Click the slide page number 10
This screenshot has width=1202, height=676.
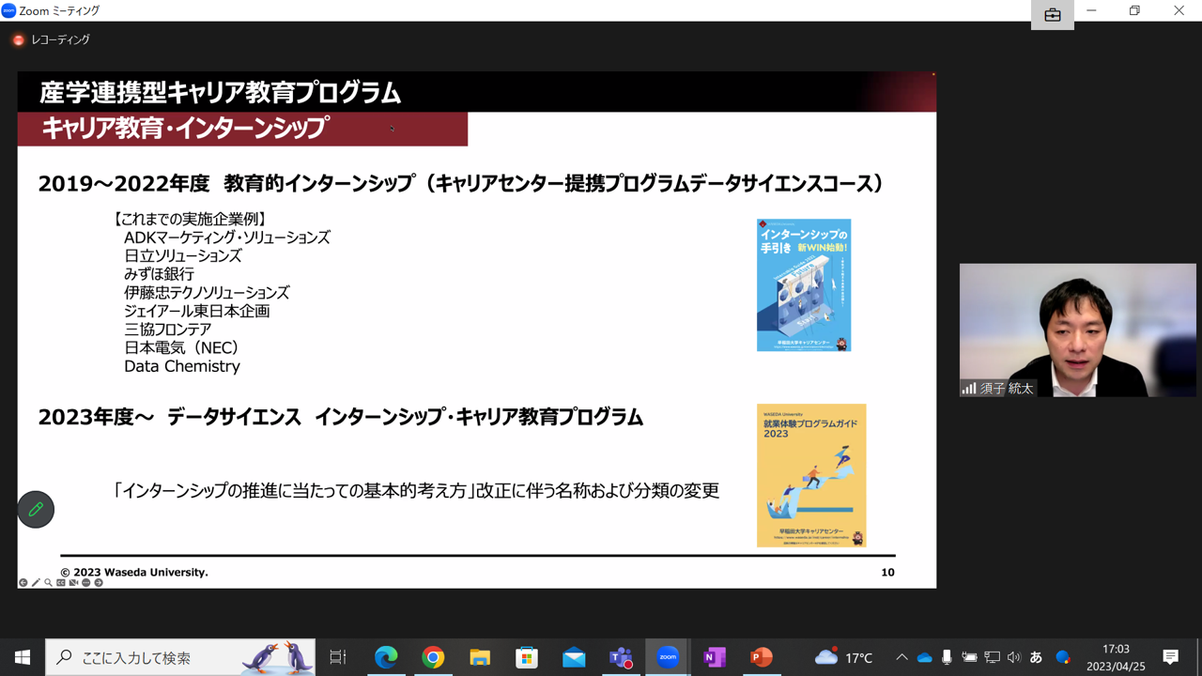[x=887, y=572]
